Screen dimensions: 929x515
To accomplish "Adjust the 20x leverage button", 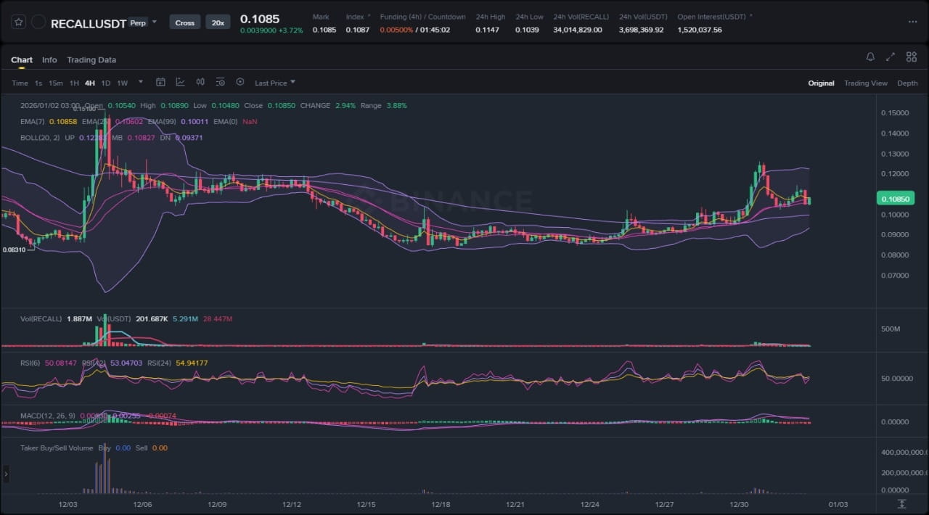I will pos(218,22).
